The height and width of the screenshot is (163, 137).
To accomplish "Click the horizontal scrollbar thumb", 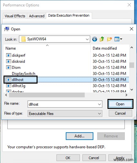I will click(x=47, y=95).
